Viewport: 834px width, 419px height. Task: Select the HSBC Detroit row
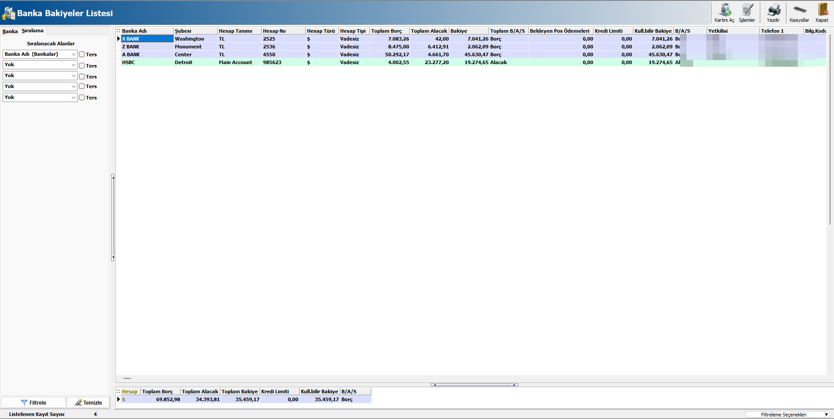(x=183, y=62)
